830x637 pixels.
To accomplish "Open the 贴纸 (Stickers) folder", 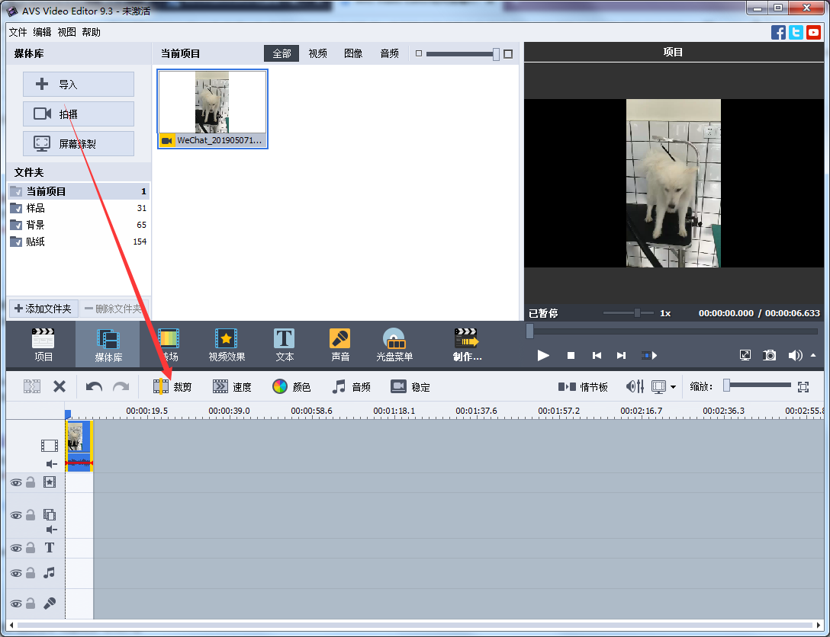I will pyautogui.click(x=34, y=242).
